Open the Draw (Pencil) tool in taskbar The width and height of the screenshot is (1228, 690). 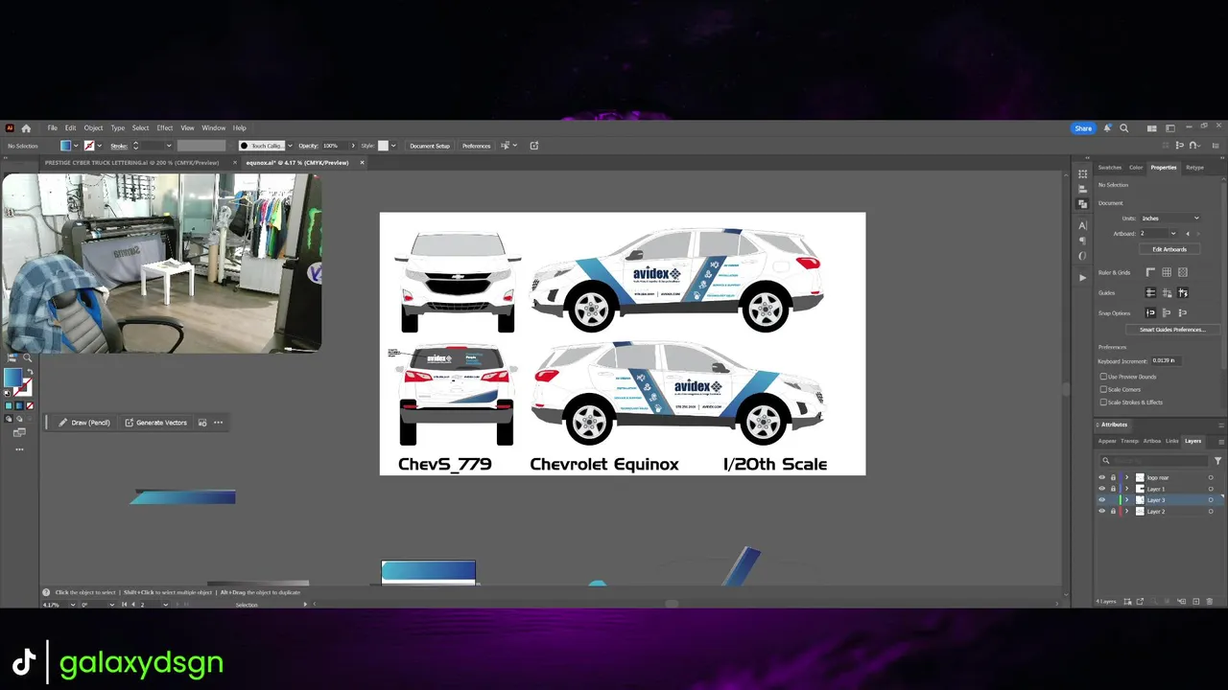click(84, 423)
